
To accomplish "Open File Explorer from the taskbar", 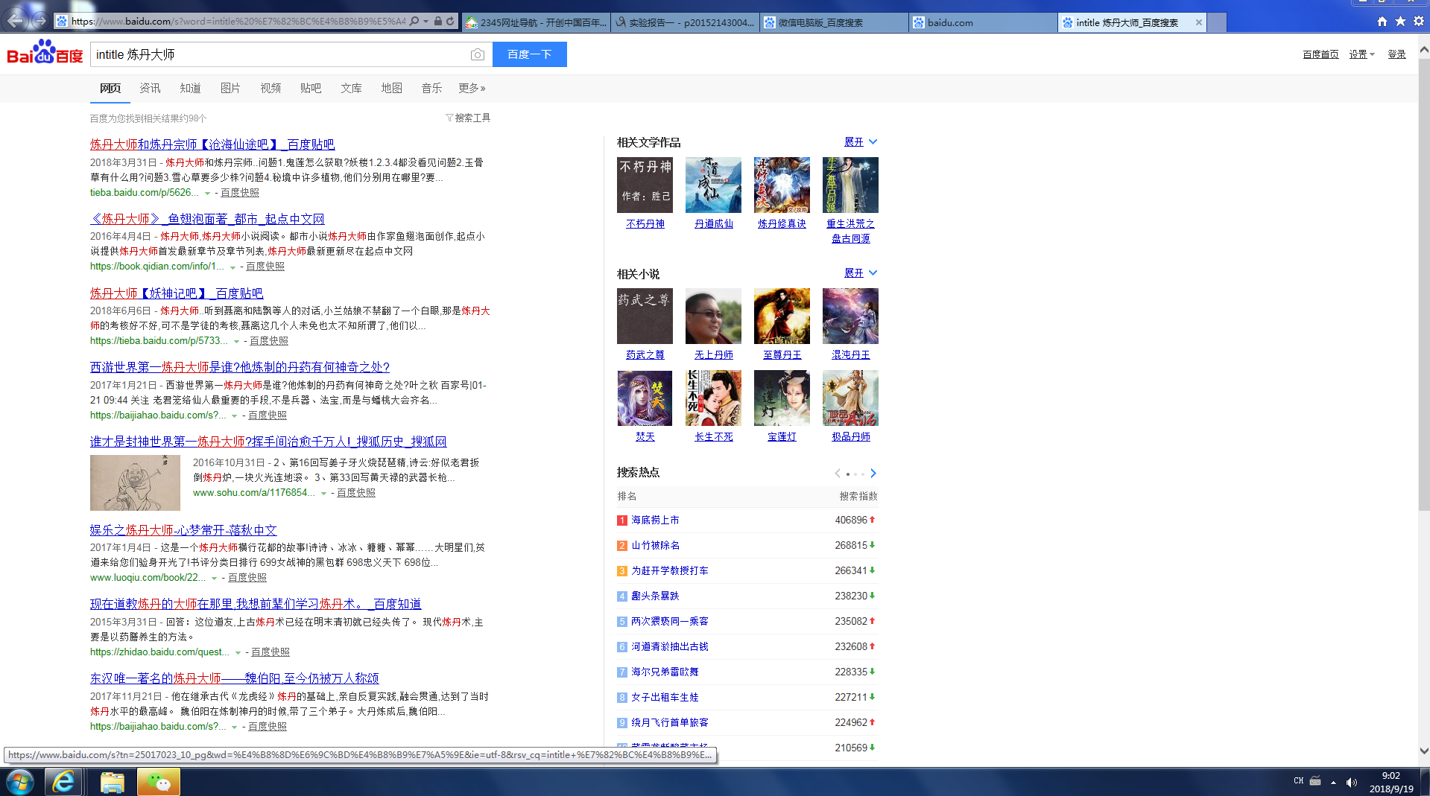I will click(112, 782).
